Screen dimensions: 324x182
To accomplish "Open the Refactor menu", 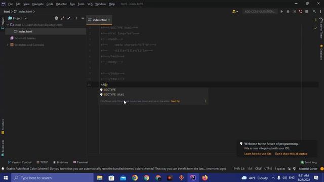I will click(61, 4).
